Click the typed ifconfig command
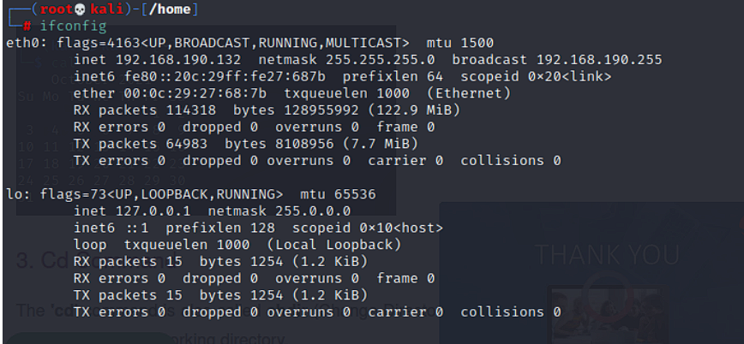744x344 pixels. pyautogui.click(x=73, y=27)
